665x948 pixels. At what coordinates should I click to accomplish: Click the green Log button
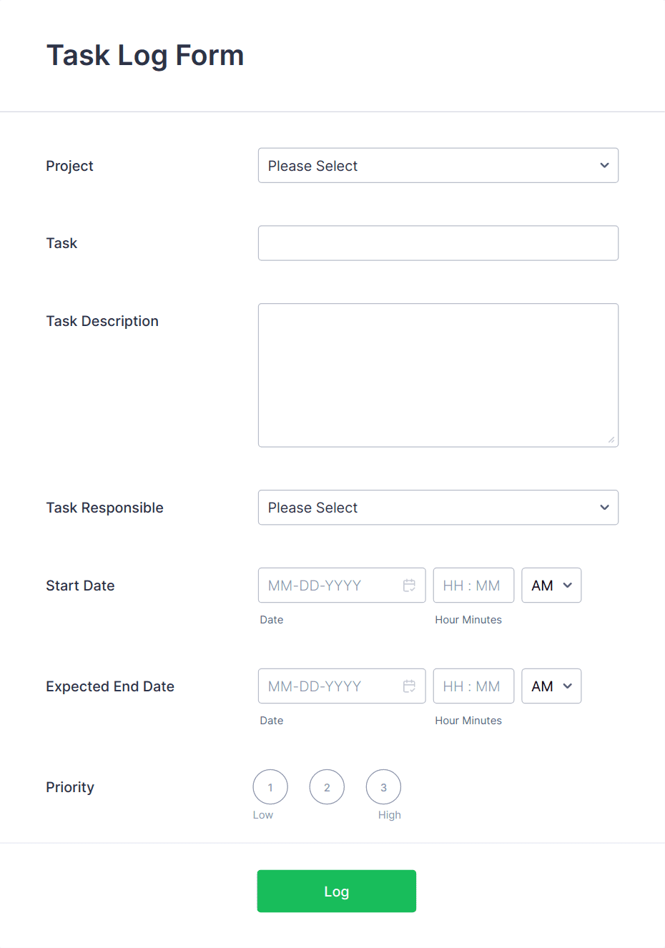click(336, 891)
